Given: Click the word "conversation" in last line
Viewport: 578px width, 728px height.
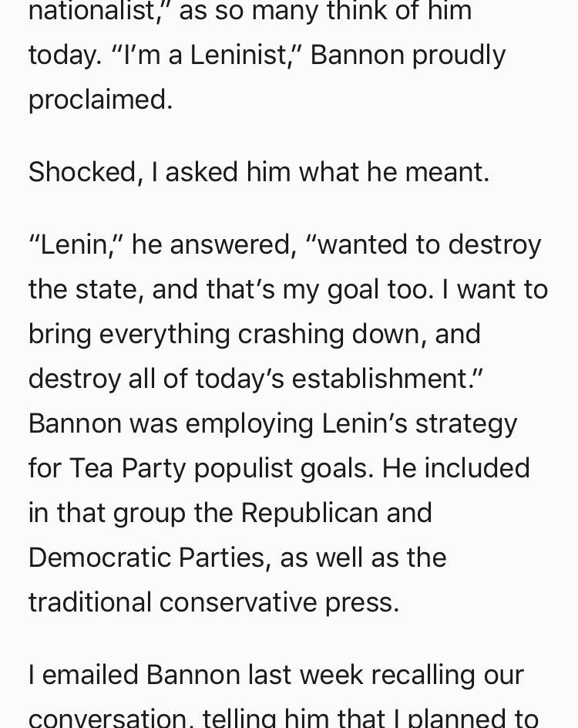Looking at the screenshot, I should pos(107,719).
